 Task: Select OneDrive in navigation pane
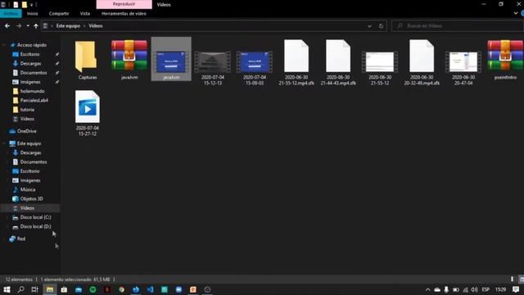pos(27,131)
